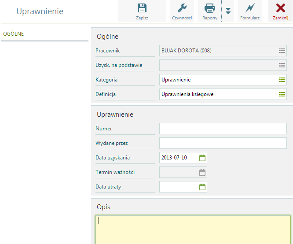
Task: Click the Data utraty label
Action: click(108, 187)
